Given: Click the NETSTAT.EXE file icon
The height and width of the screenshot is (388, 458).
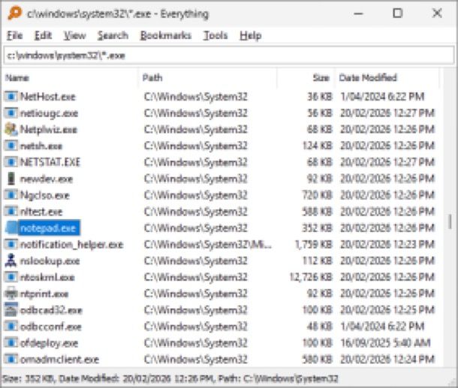Looking at the screenshot, I should coord(11,162).
